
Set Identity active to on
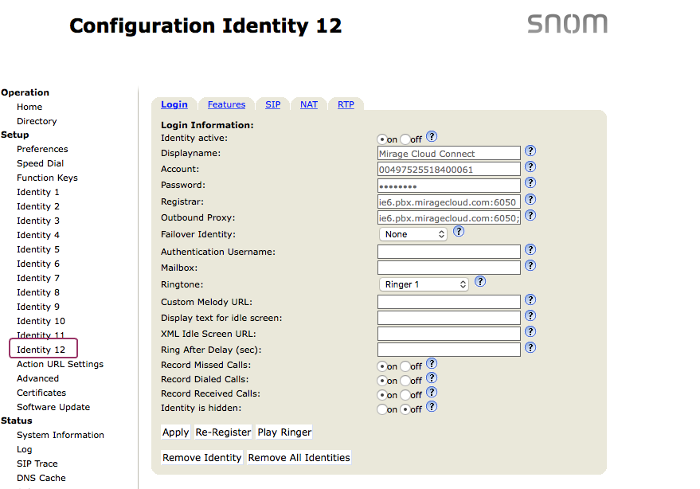pyautogui.click(x=382, y=139)
